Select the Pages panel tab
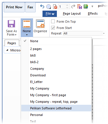The width and height of the screenshot is (108, 124). point(12,43)
